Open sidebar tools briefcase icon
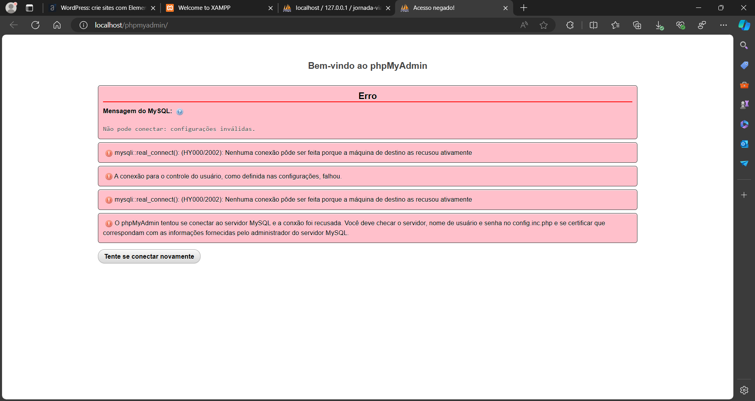The image size is (755, 401). click(744, 85)
